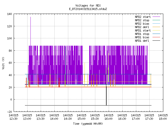Image resolution: width=168 pixels, height=126 pixels.
Task: Click the "NPD2 defl" legend label
Action: pyautogui.click(x=142, y=27)
